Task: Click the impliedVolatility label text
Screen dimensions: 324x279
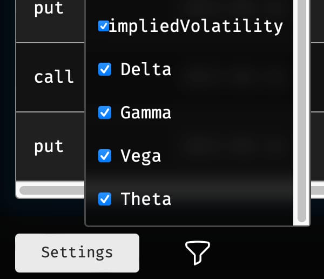Action: [195, 26]
